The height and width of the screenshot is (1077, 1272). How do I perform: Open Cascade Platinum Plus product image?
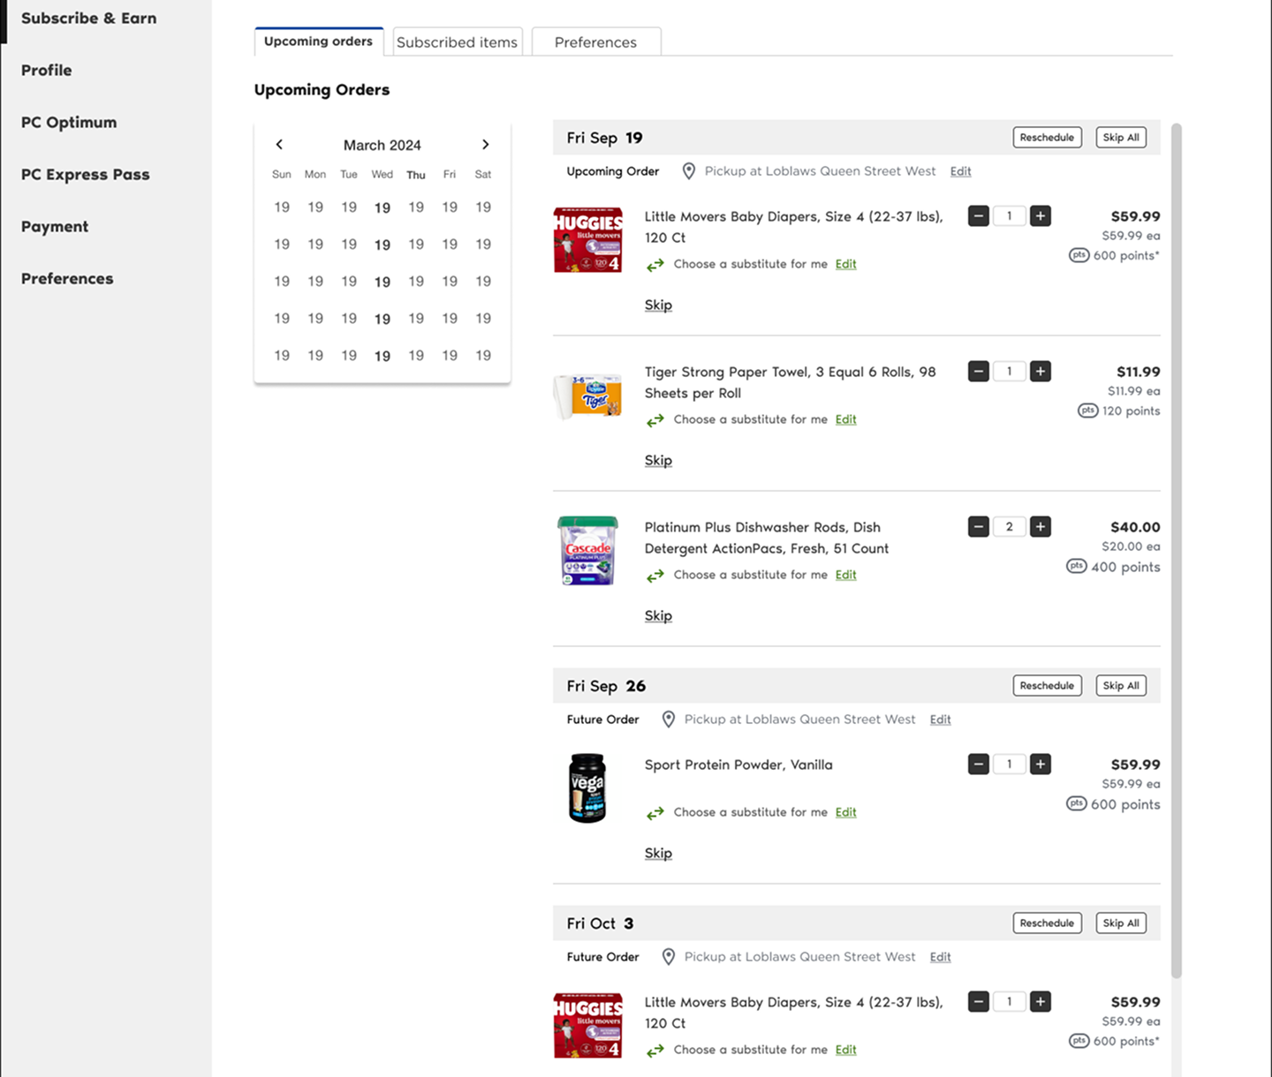pos(588,551)
